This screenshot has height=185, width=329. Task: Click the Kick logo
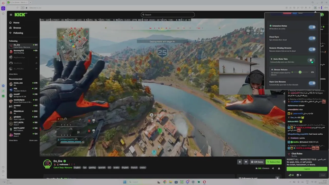coord(21,15)
